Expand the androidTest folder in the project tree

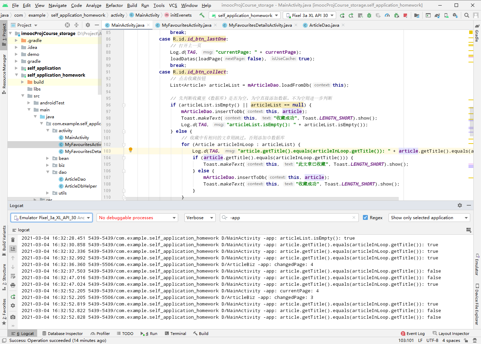[x=29, y=103]
